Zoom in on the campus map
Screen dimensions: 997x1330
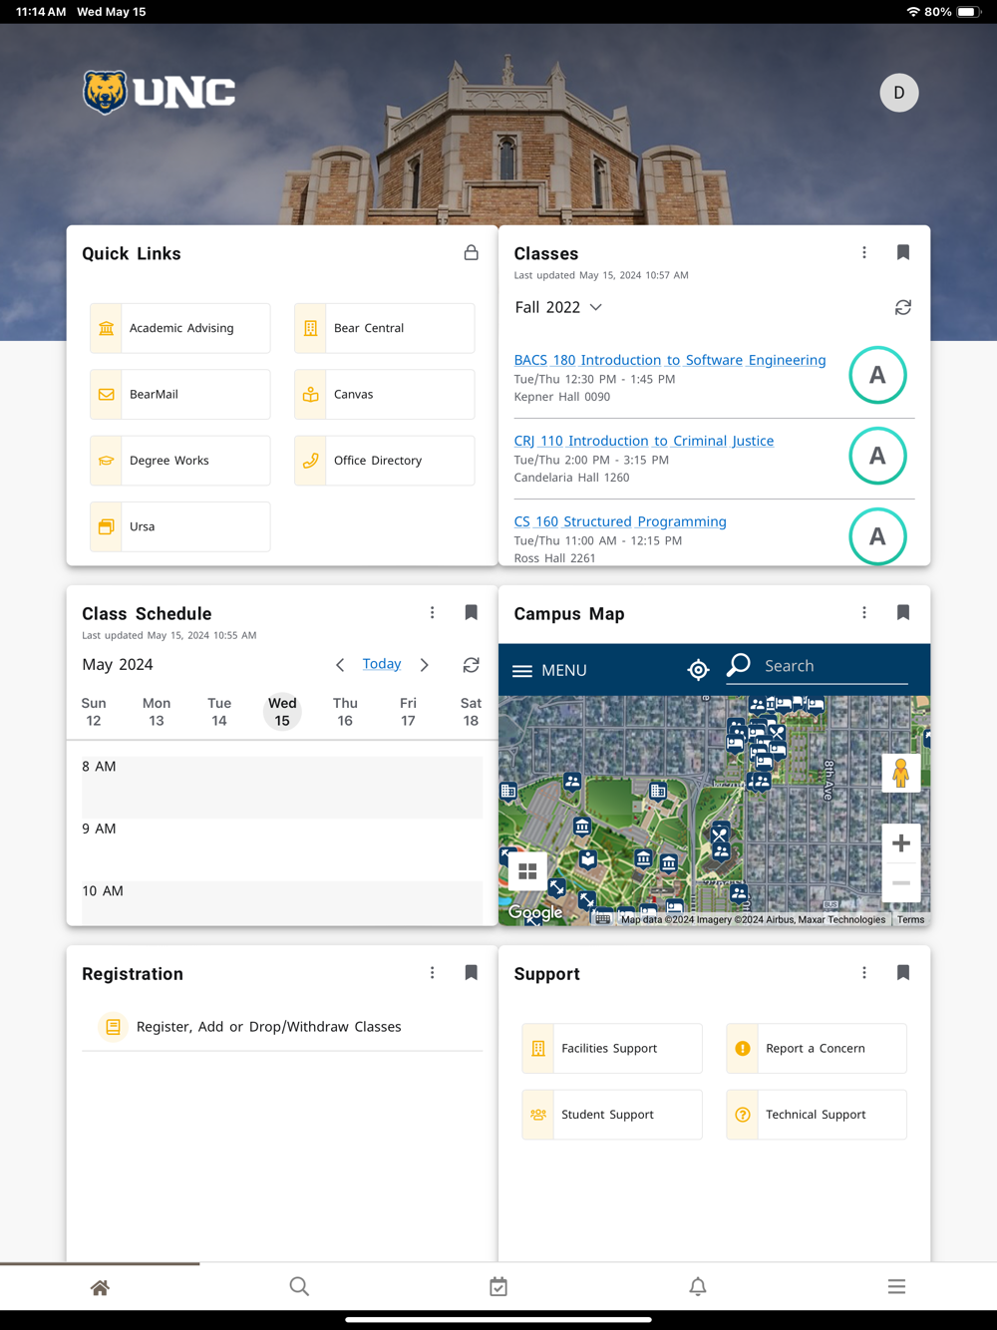[901, 843]
